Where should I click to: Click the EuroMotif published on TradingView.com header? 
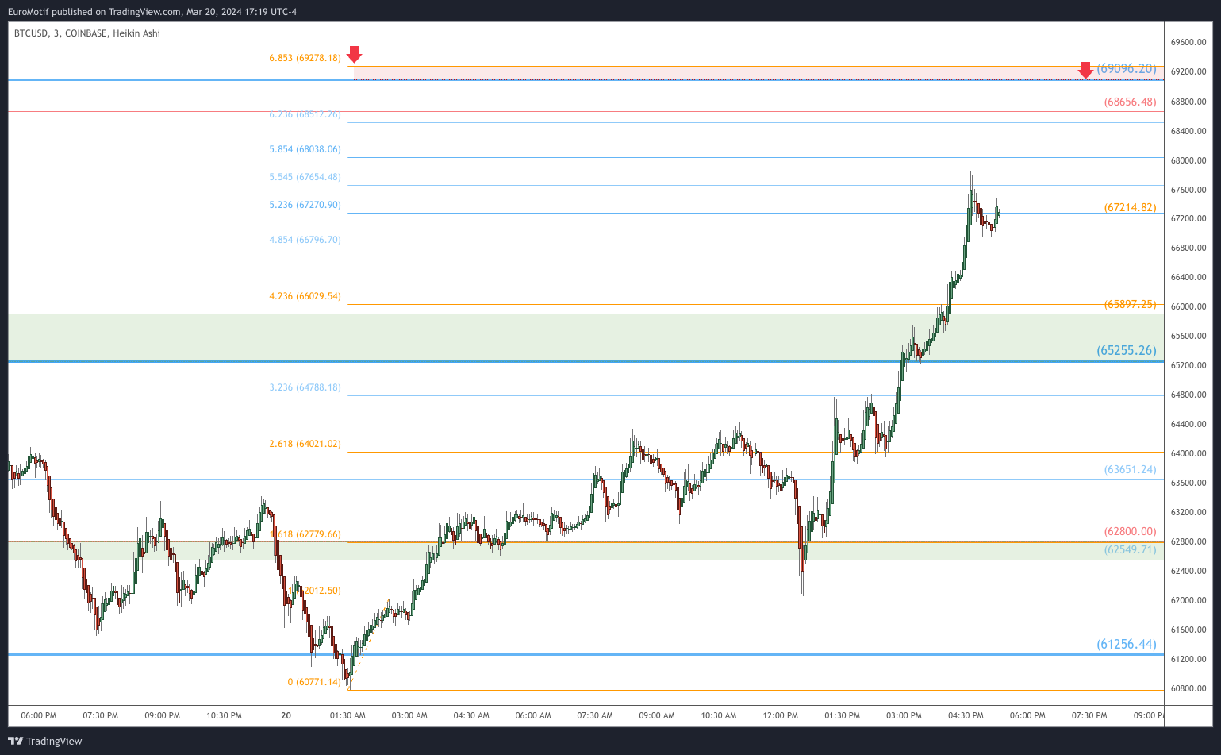152,12
